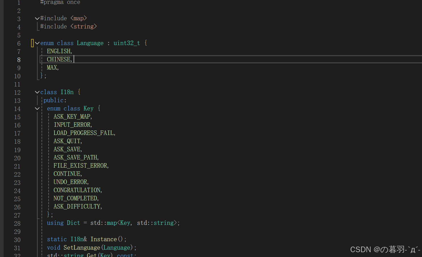The width and height of the screenshot is (422, 257).
Task: Select the word uint32_t on line 6
Action: pos(127,43)
